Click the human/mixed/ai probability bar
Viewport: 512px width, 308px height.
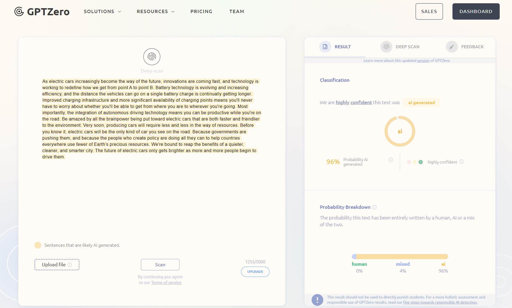(400, 256)
